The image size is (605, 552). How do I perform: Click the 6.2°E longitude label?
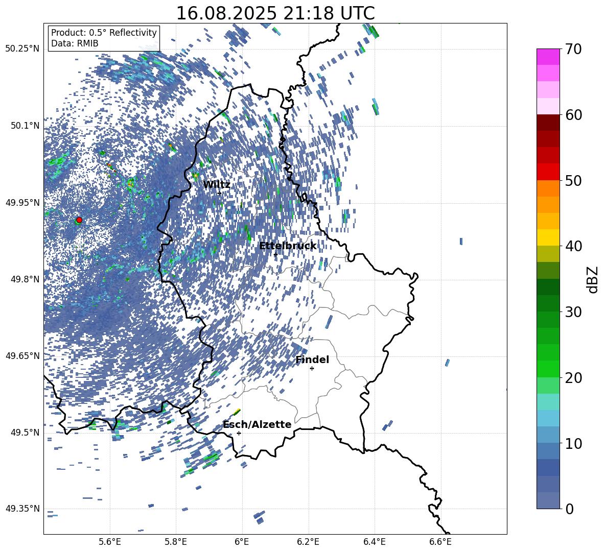(308, 542)
